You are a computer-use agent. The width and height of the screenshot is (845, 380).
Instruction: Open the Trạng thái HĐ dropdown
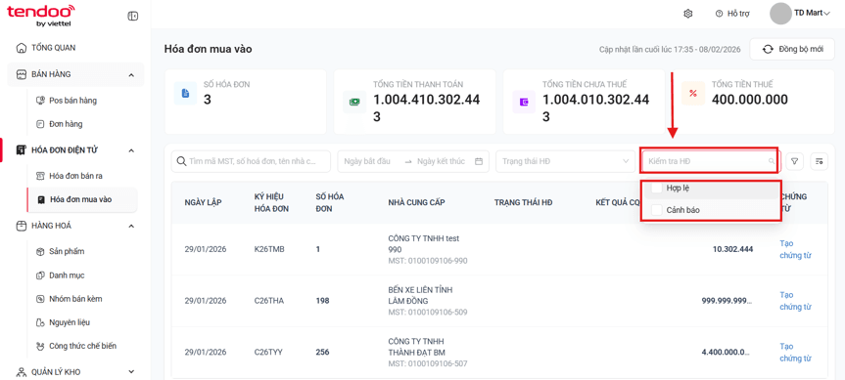click(x=565, y=161)
